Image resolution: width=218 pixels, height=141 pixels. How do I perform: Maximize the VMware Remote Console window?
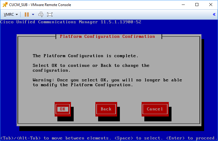[197, 5]
